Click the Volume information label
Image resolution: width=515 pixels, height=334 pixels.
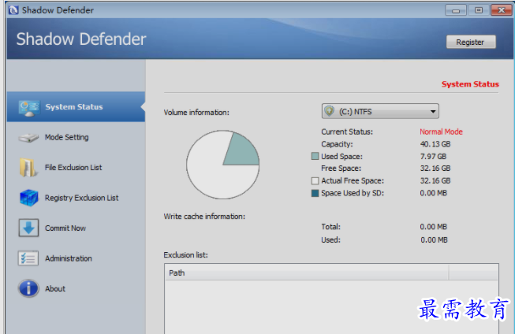(196, 113)
